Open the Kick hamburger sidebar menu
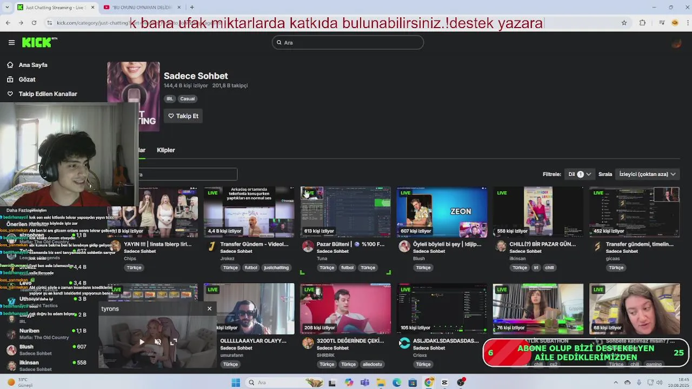 coord(11,43)
